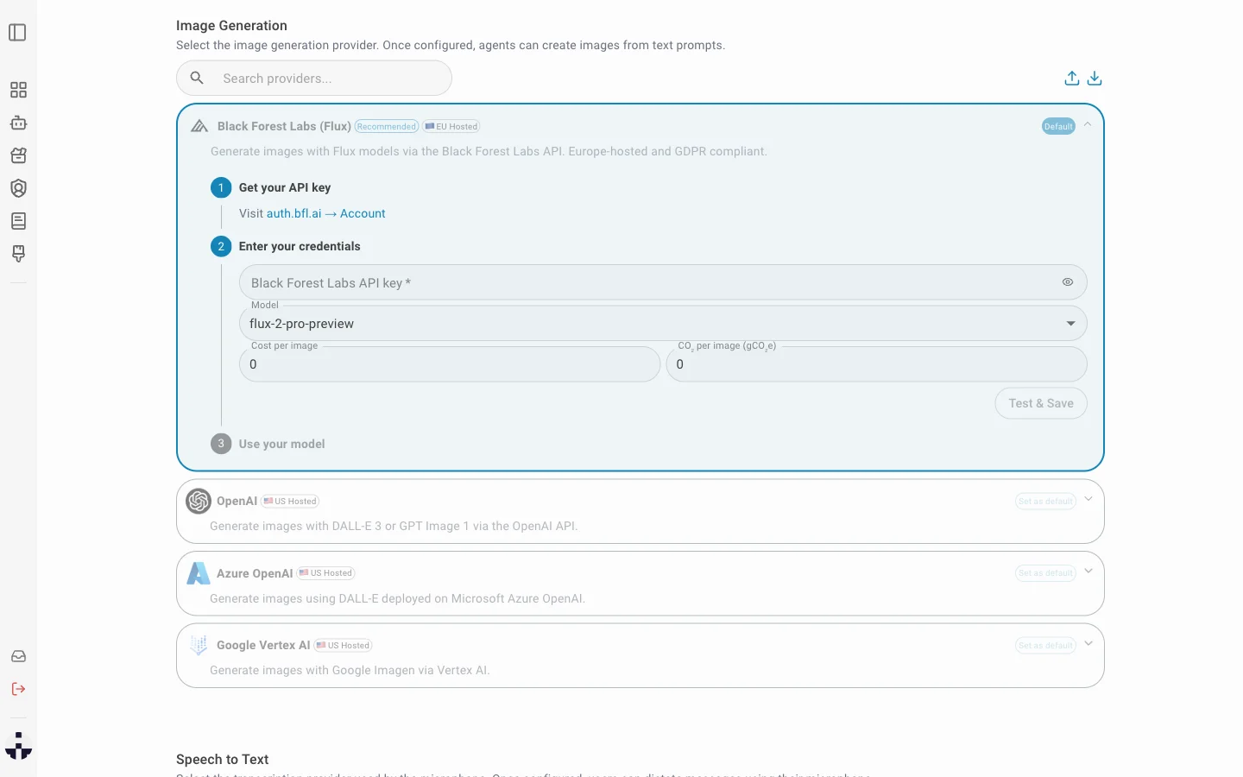The image size is (1243, 777).
Task: Open the inbox icon in sidebar
Action: point(18,656)
